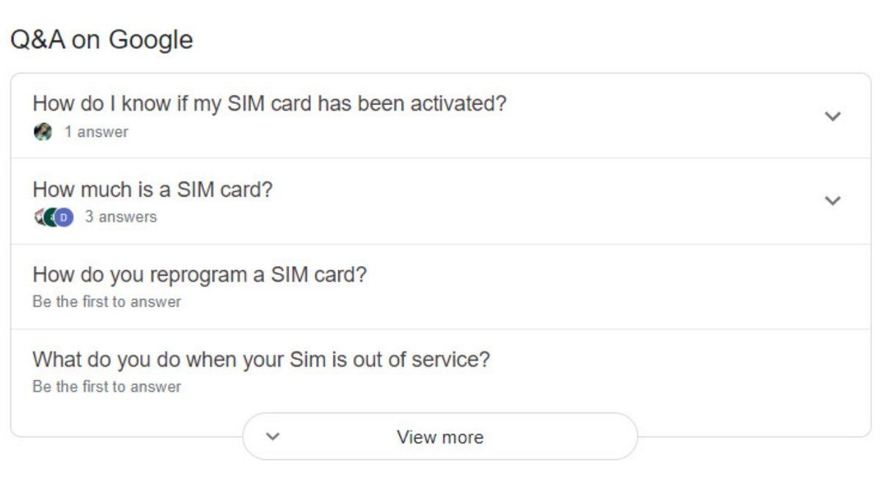Screen dimensions: 880x495
Task: Click the purple D avatar icon
Action: pos(64,217)
